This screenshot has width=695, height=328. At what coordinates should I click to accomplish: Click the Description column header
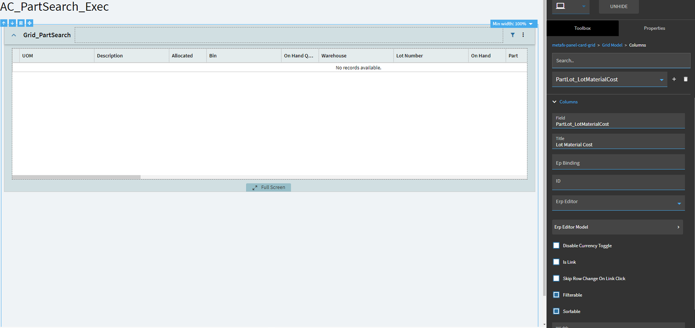[x=132, y=56]
